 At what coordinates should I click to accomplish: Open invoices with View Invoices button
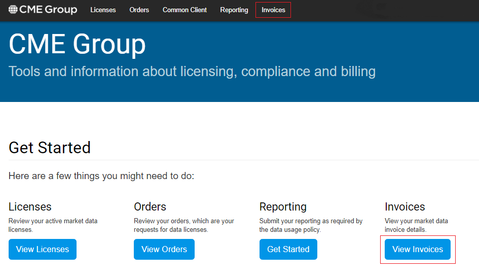coord(417,249)
